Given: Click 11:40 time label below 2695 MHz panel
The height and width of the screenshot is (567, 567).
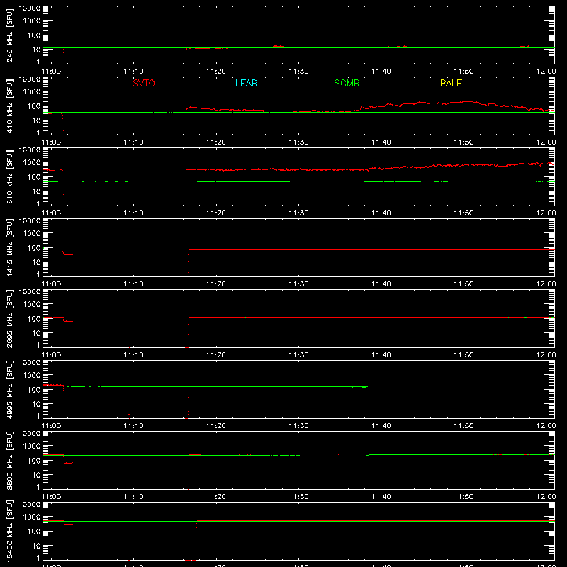Looking at the screenshot, I should pos(381,355).
